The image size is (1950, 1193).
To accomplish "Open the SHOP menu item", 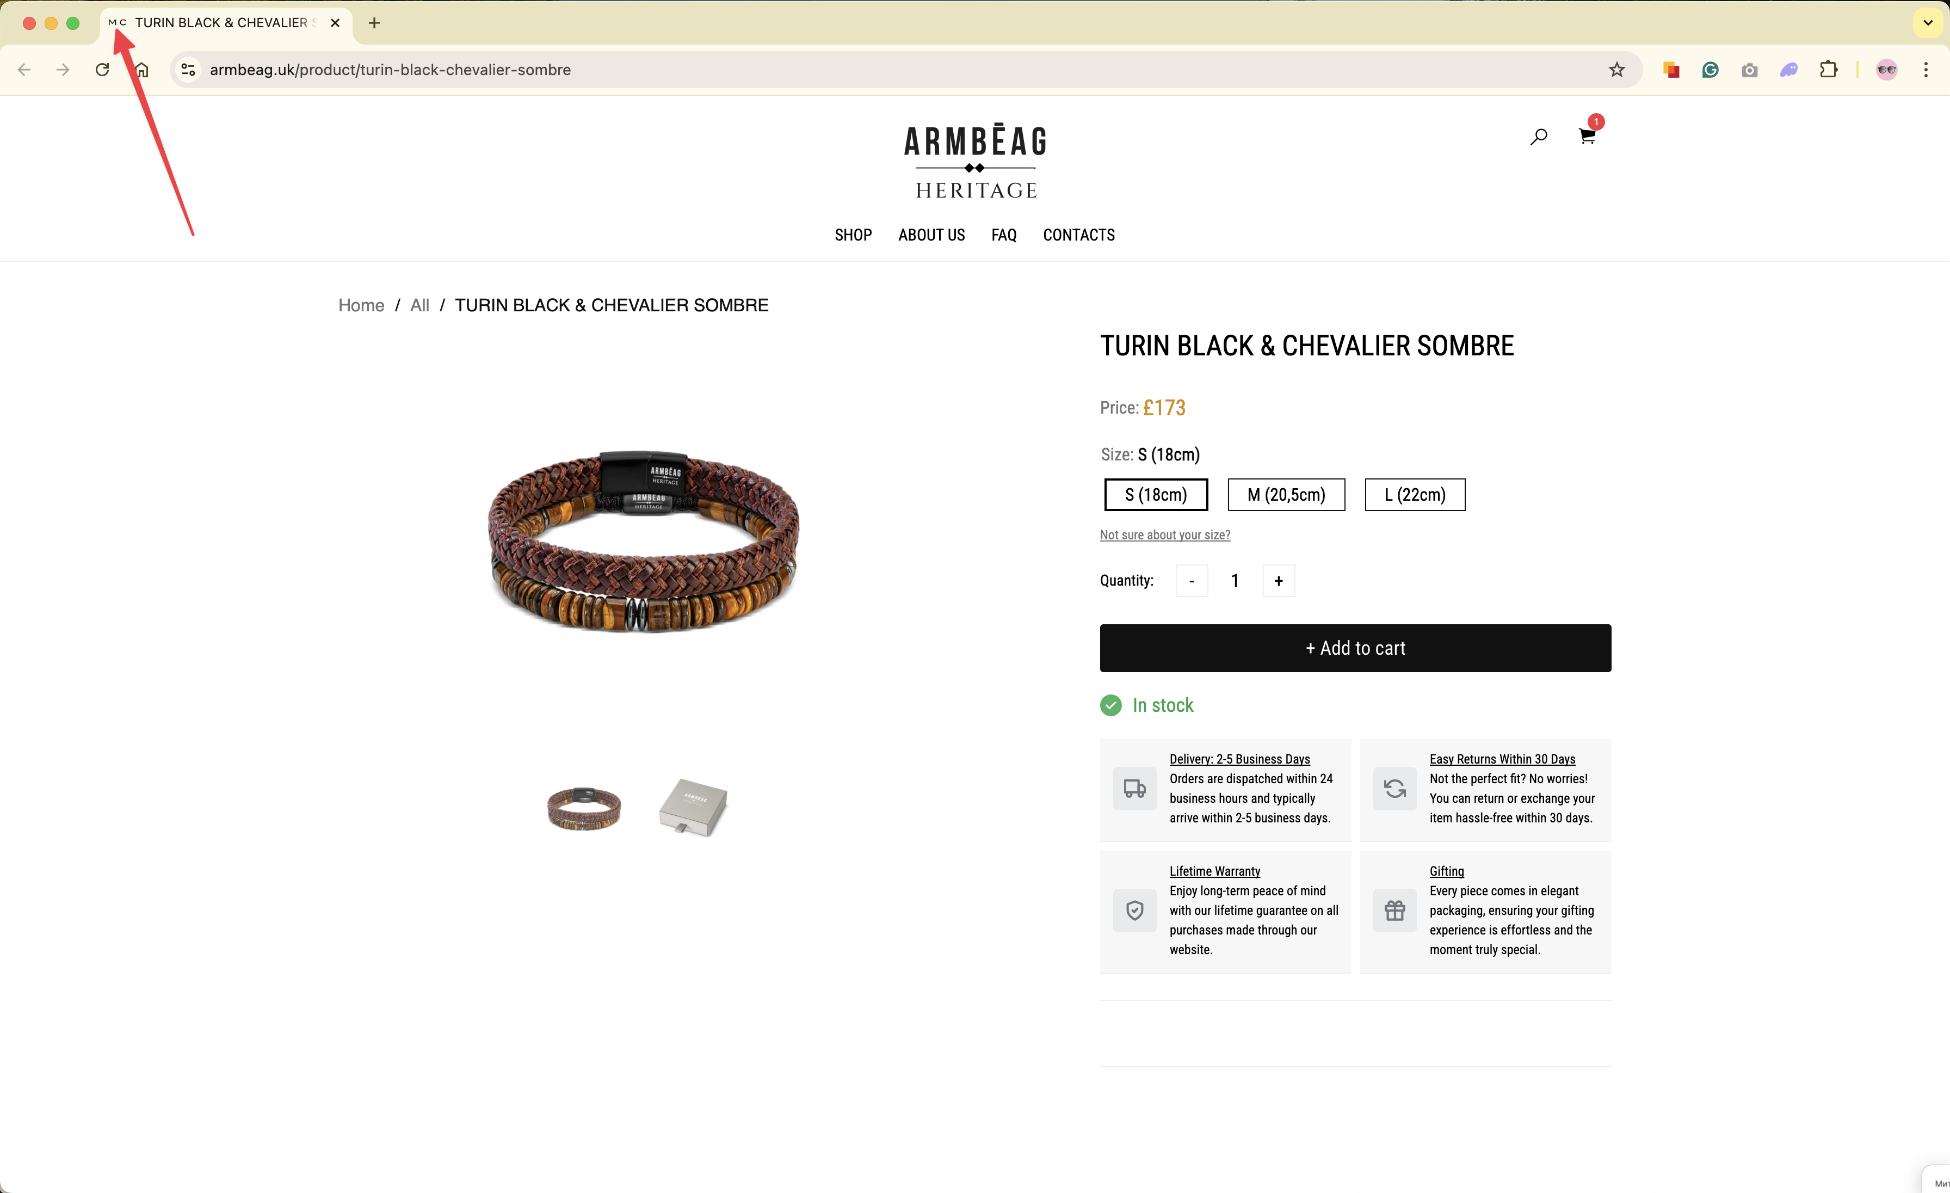I will (x=853, y=235).
